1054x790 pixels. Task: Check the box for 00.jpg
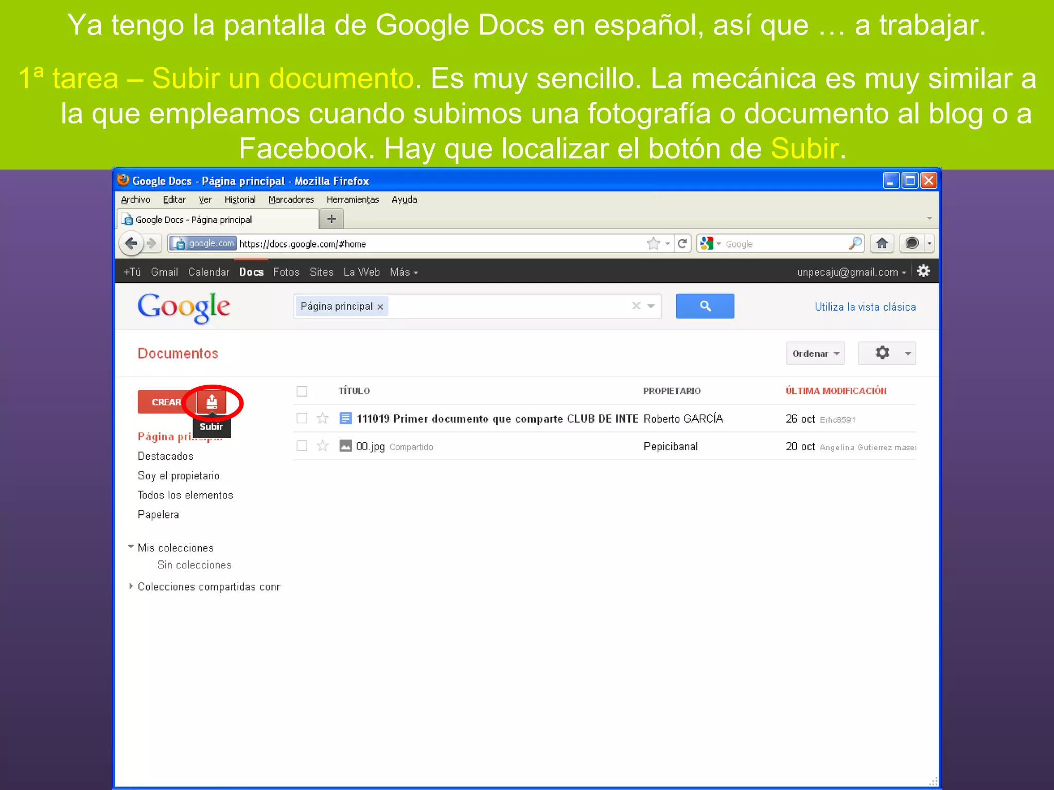point(302,446)
